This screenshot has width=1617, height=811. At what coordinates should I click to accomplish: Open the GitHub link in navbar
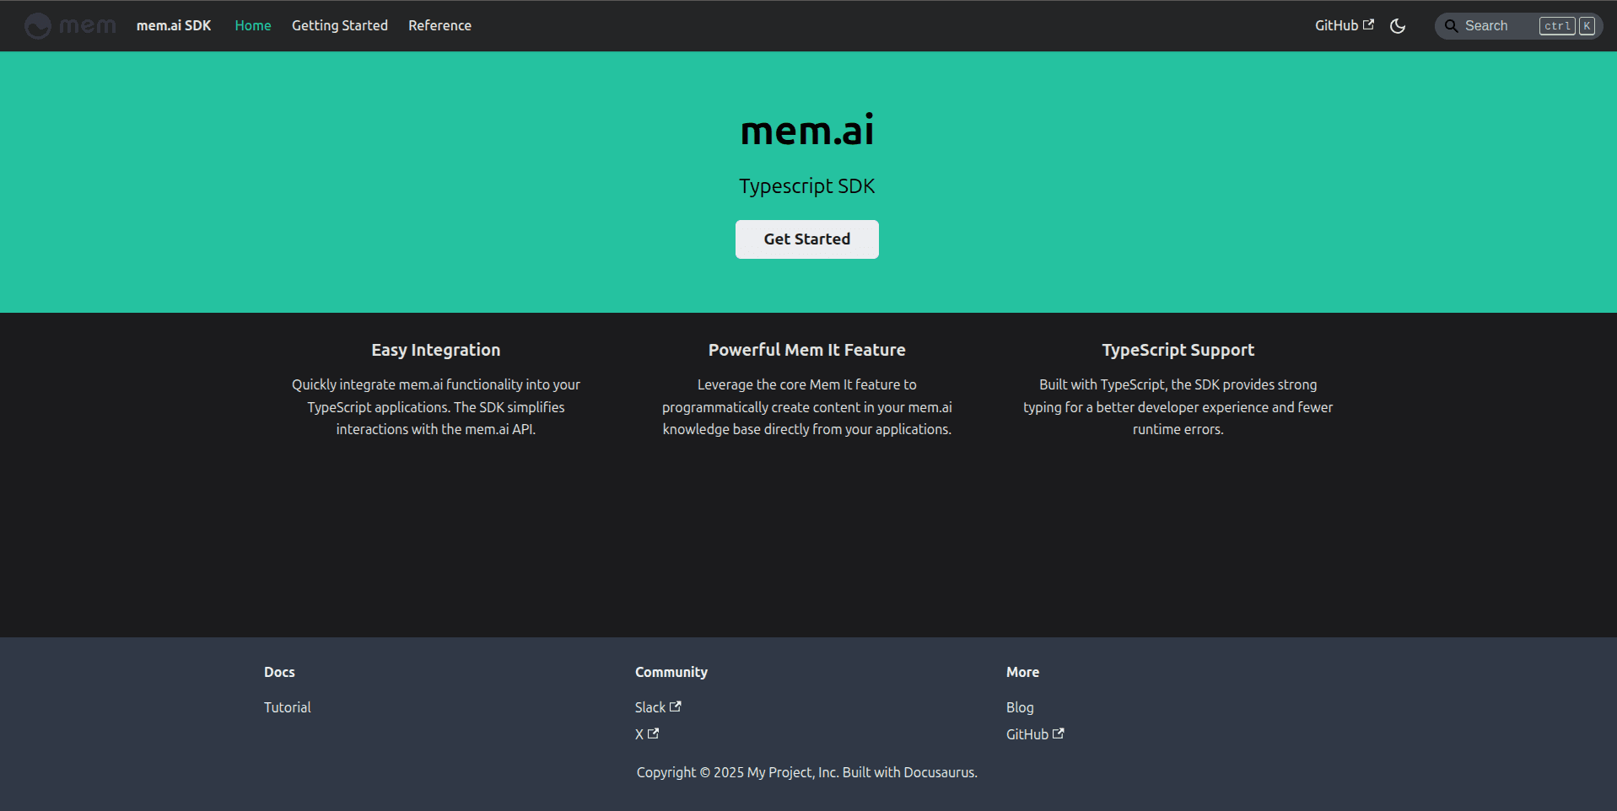pyautogui.click(x=1345, y=26)
